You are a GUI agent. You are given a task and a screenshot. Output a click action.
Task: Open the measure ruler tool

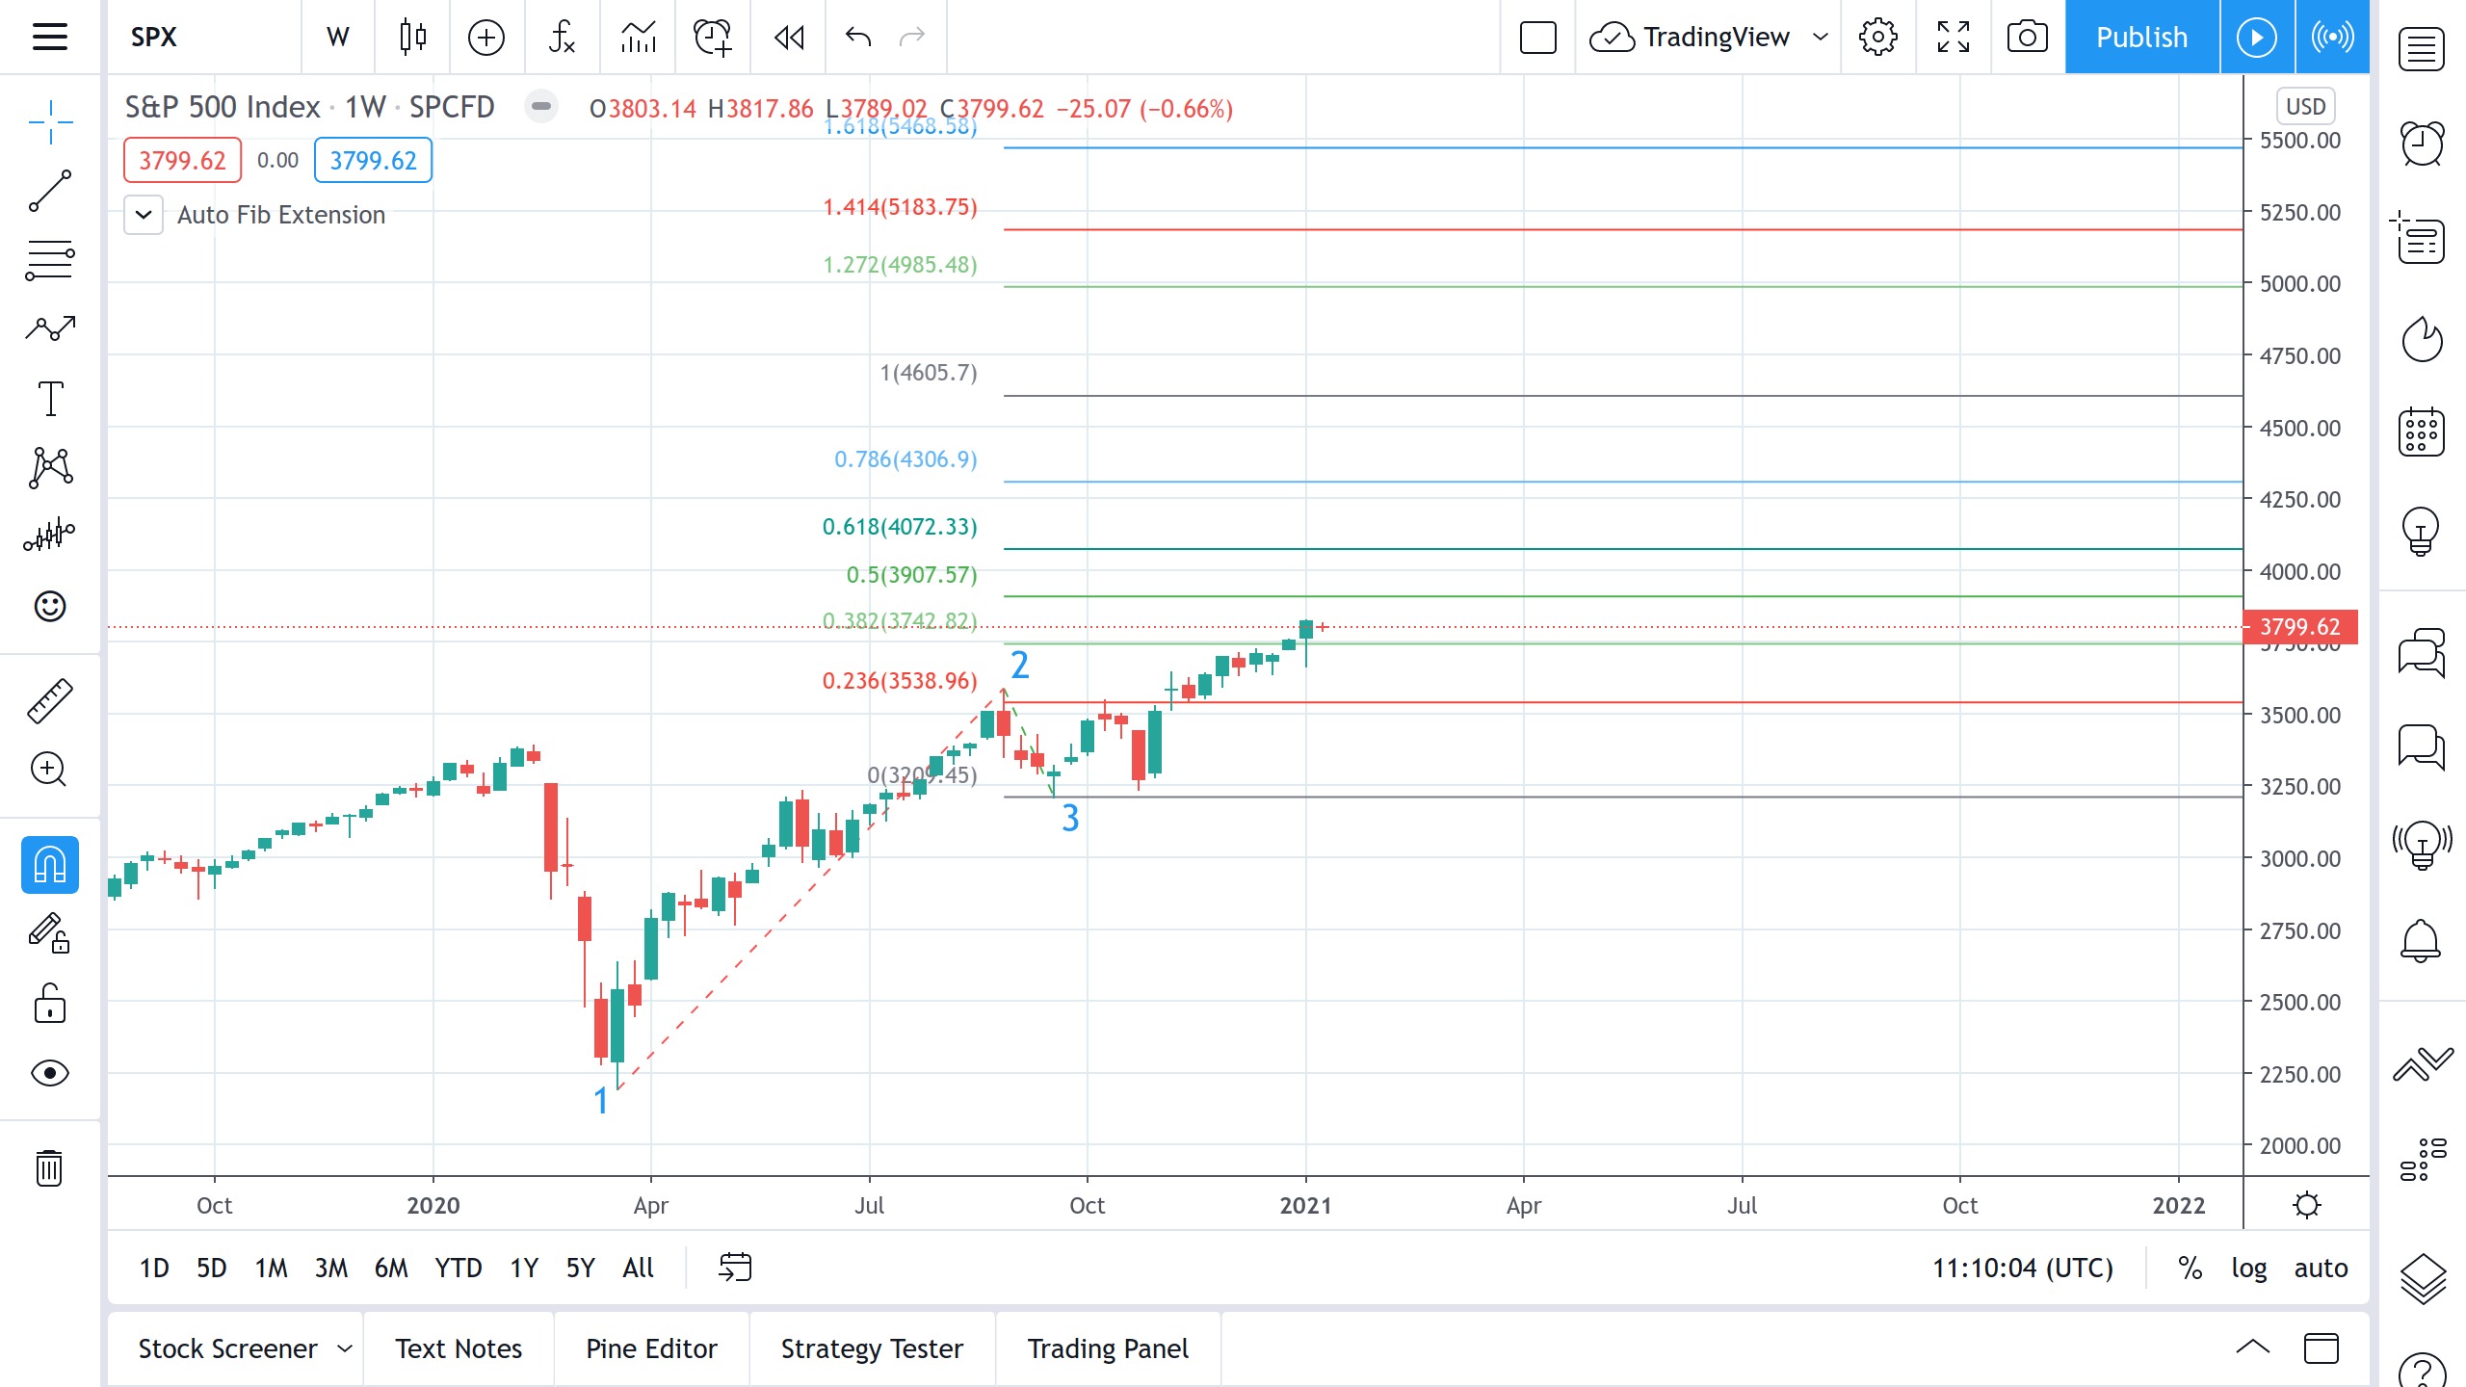click(50, 700)
